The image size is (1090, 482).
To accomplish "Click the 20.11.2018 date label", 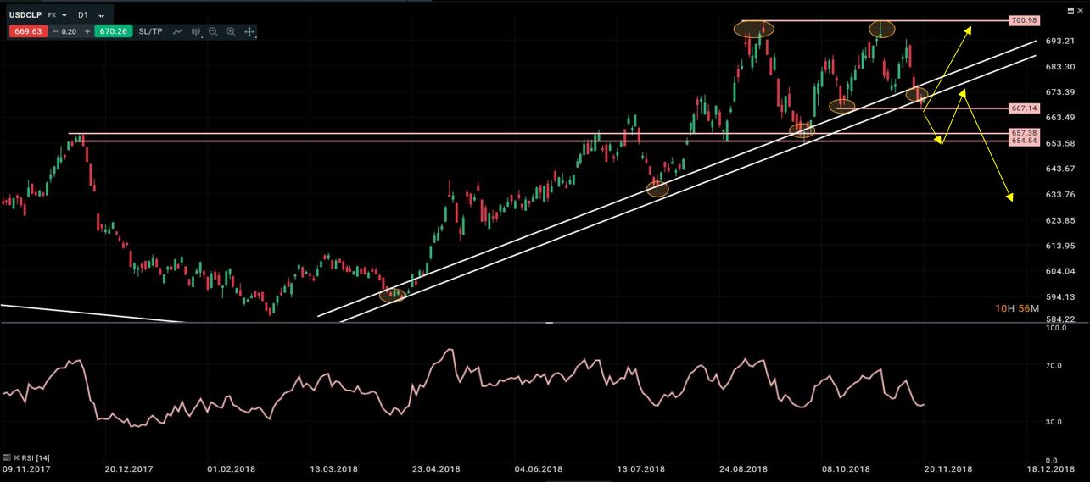I will (x=947, y=468).
